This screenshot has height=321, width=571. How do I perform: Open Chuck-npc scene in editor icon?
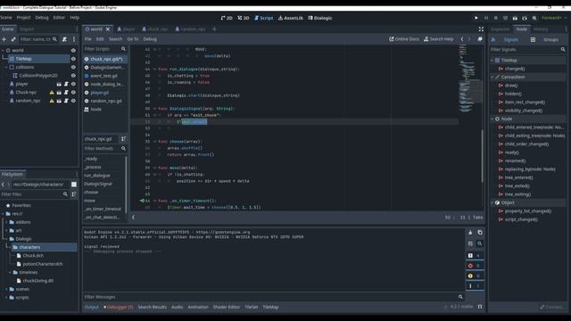coord(59,93)
